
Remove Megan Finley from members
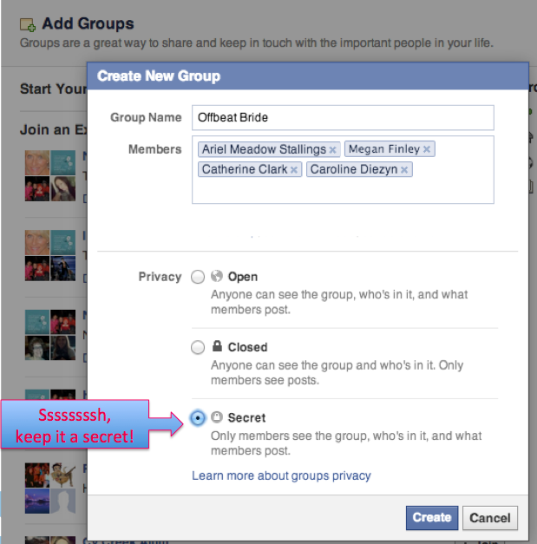click(x=427, y=150)
